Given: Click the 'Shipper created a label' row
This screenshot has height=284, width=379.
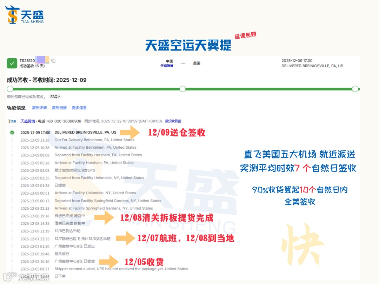Looking at the screenshot, I should click(104, 269).
